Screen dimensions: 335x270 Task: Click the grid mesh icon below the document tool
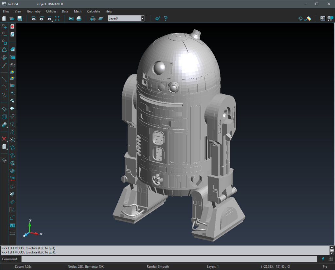pyautogui.click(x=4, y=160)
